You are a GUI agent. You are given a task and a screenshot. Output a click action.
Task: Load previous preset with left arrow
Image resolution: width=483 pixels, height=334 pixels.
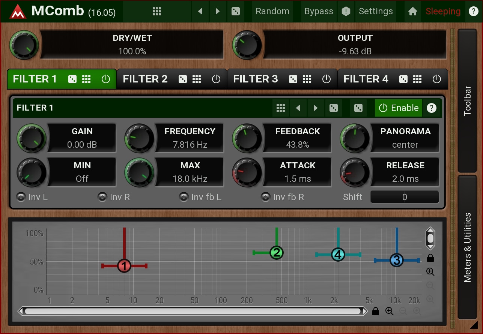point(200,11)
